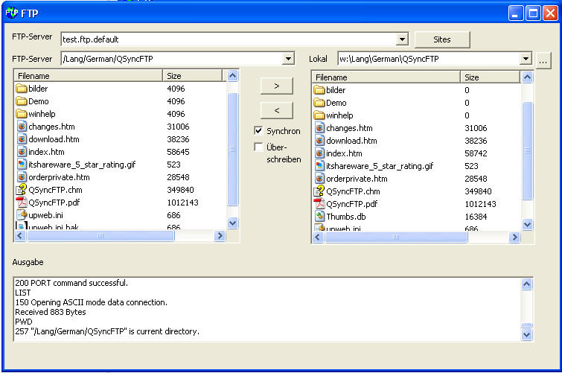Expand the test.ftp.default server dropdown
This screenshot has width=562, height=373.
(403, 39)
